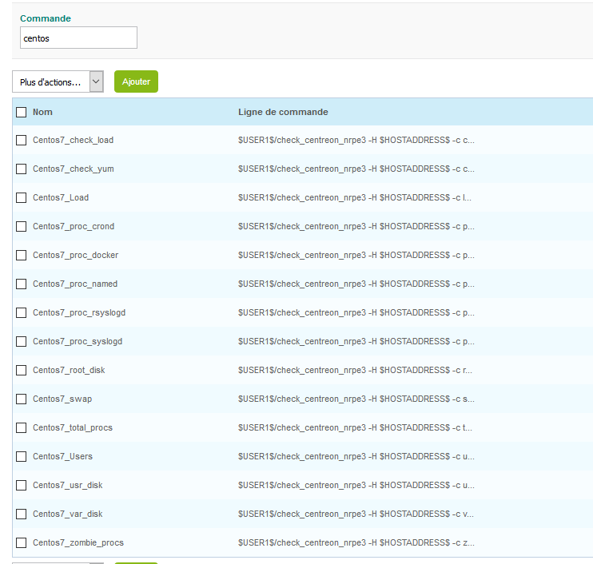The image size is (593, 564).
Task: Open the Centos7_var_disk command link
Action: [67, 514]
